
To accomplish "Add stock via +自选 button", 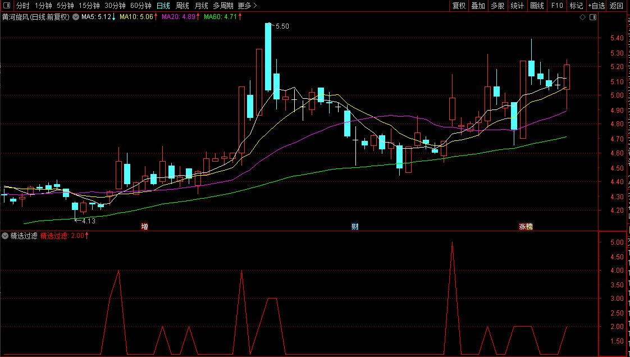I will coord(596,6).
